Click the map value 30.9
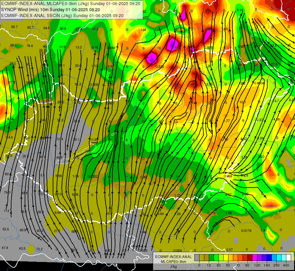This screenshot has height=271, width=295. point(63,29)
